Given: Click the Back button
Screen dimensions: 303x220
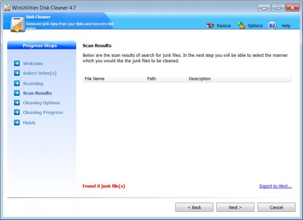Looking at the screenshot, I should pyautogui.click(x=194, y=207).
